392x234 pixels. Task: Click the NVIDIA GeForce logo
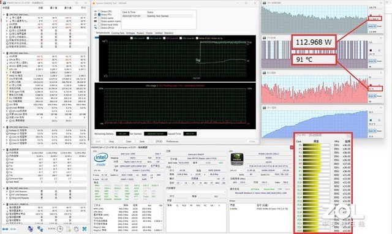click(x=237, y=159)
